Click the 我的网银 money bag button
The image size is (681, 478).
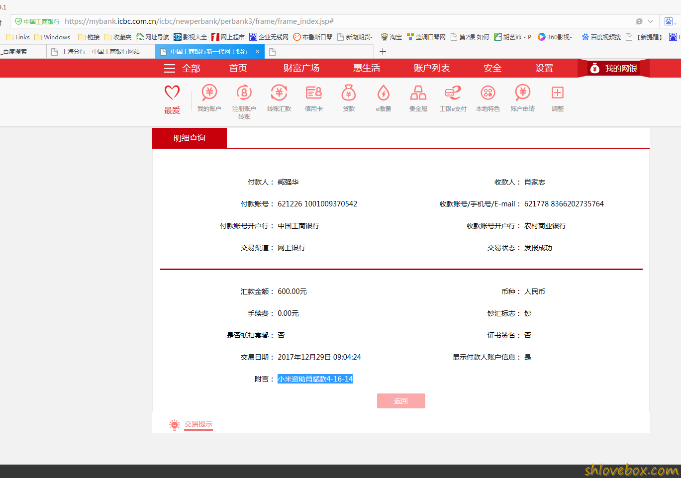pyautogui.click(x=613, y=68)
